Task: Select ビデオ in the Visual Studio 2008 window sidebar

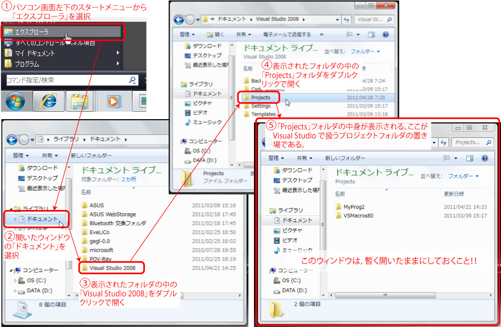Action: click(196, 113)
